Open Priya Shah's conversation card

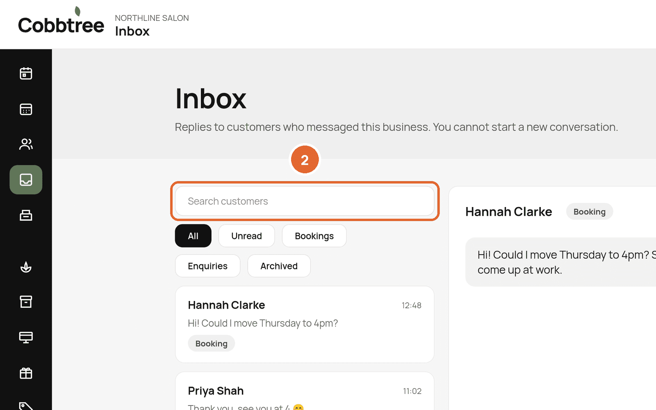click(x=305, y=391)
